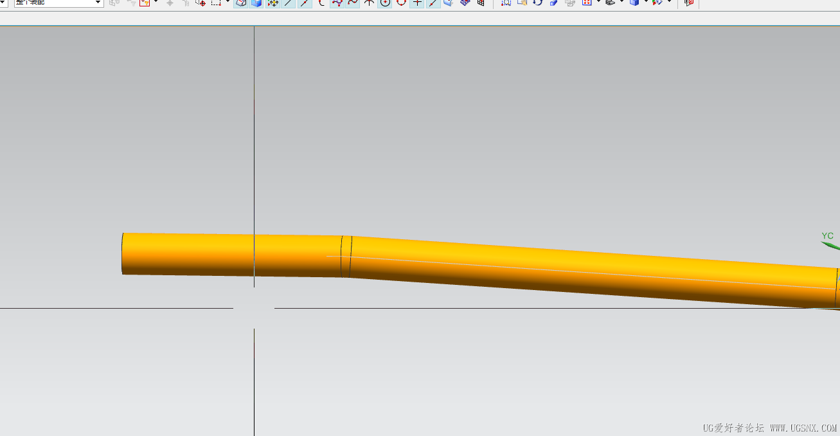Click the intersection arrow snap icon
Image resolution: width=840 pixels, height=436 pixels.
coord(369,3)
